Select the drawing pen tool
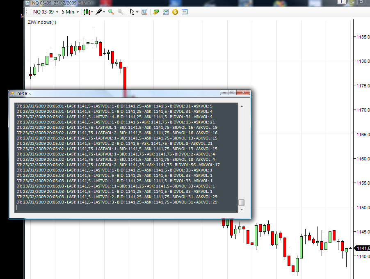The image size is (370, 279). click(x=99, y=12)
